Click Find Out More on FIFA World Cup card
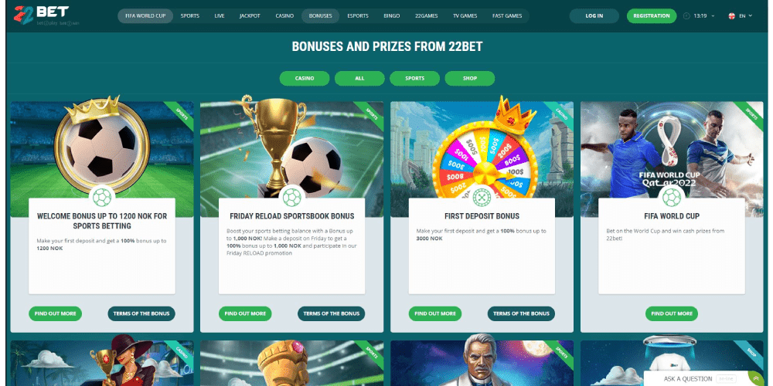Screen dimensions: 773x386 (672, 313)
